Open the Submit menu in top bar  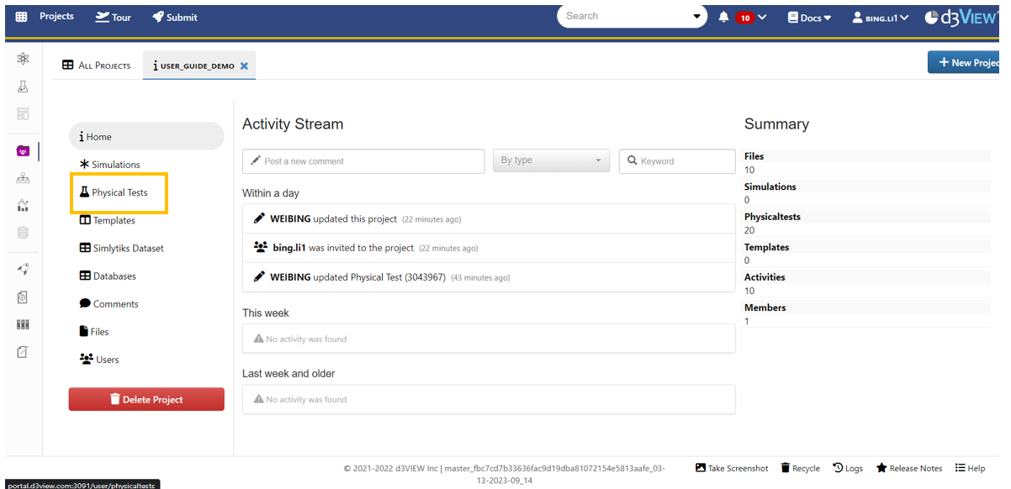tap(175, 17)
